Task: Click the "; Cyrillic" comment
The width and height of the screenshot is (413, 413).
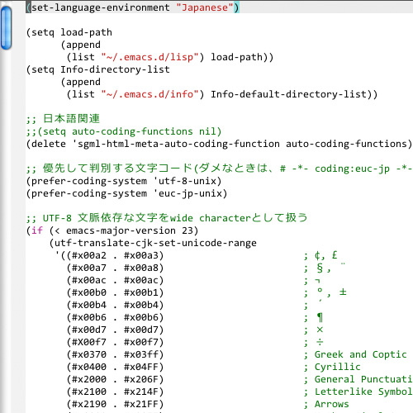Action: click(x=332, y=367)
